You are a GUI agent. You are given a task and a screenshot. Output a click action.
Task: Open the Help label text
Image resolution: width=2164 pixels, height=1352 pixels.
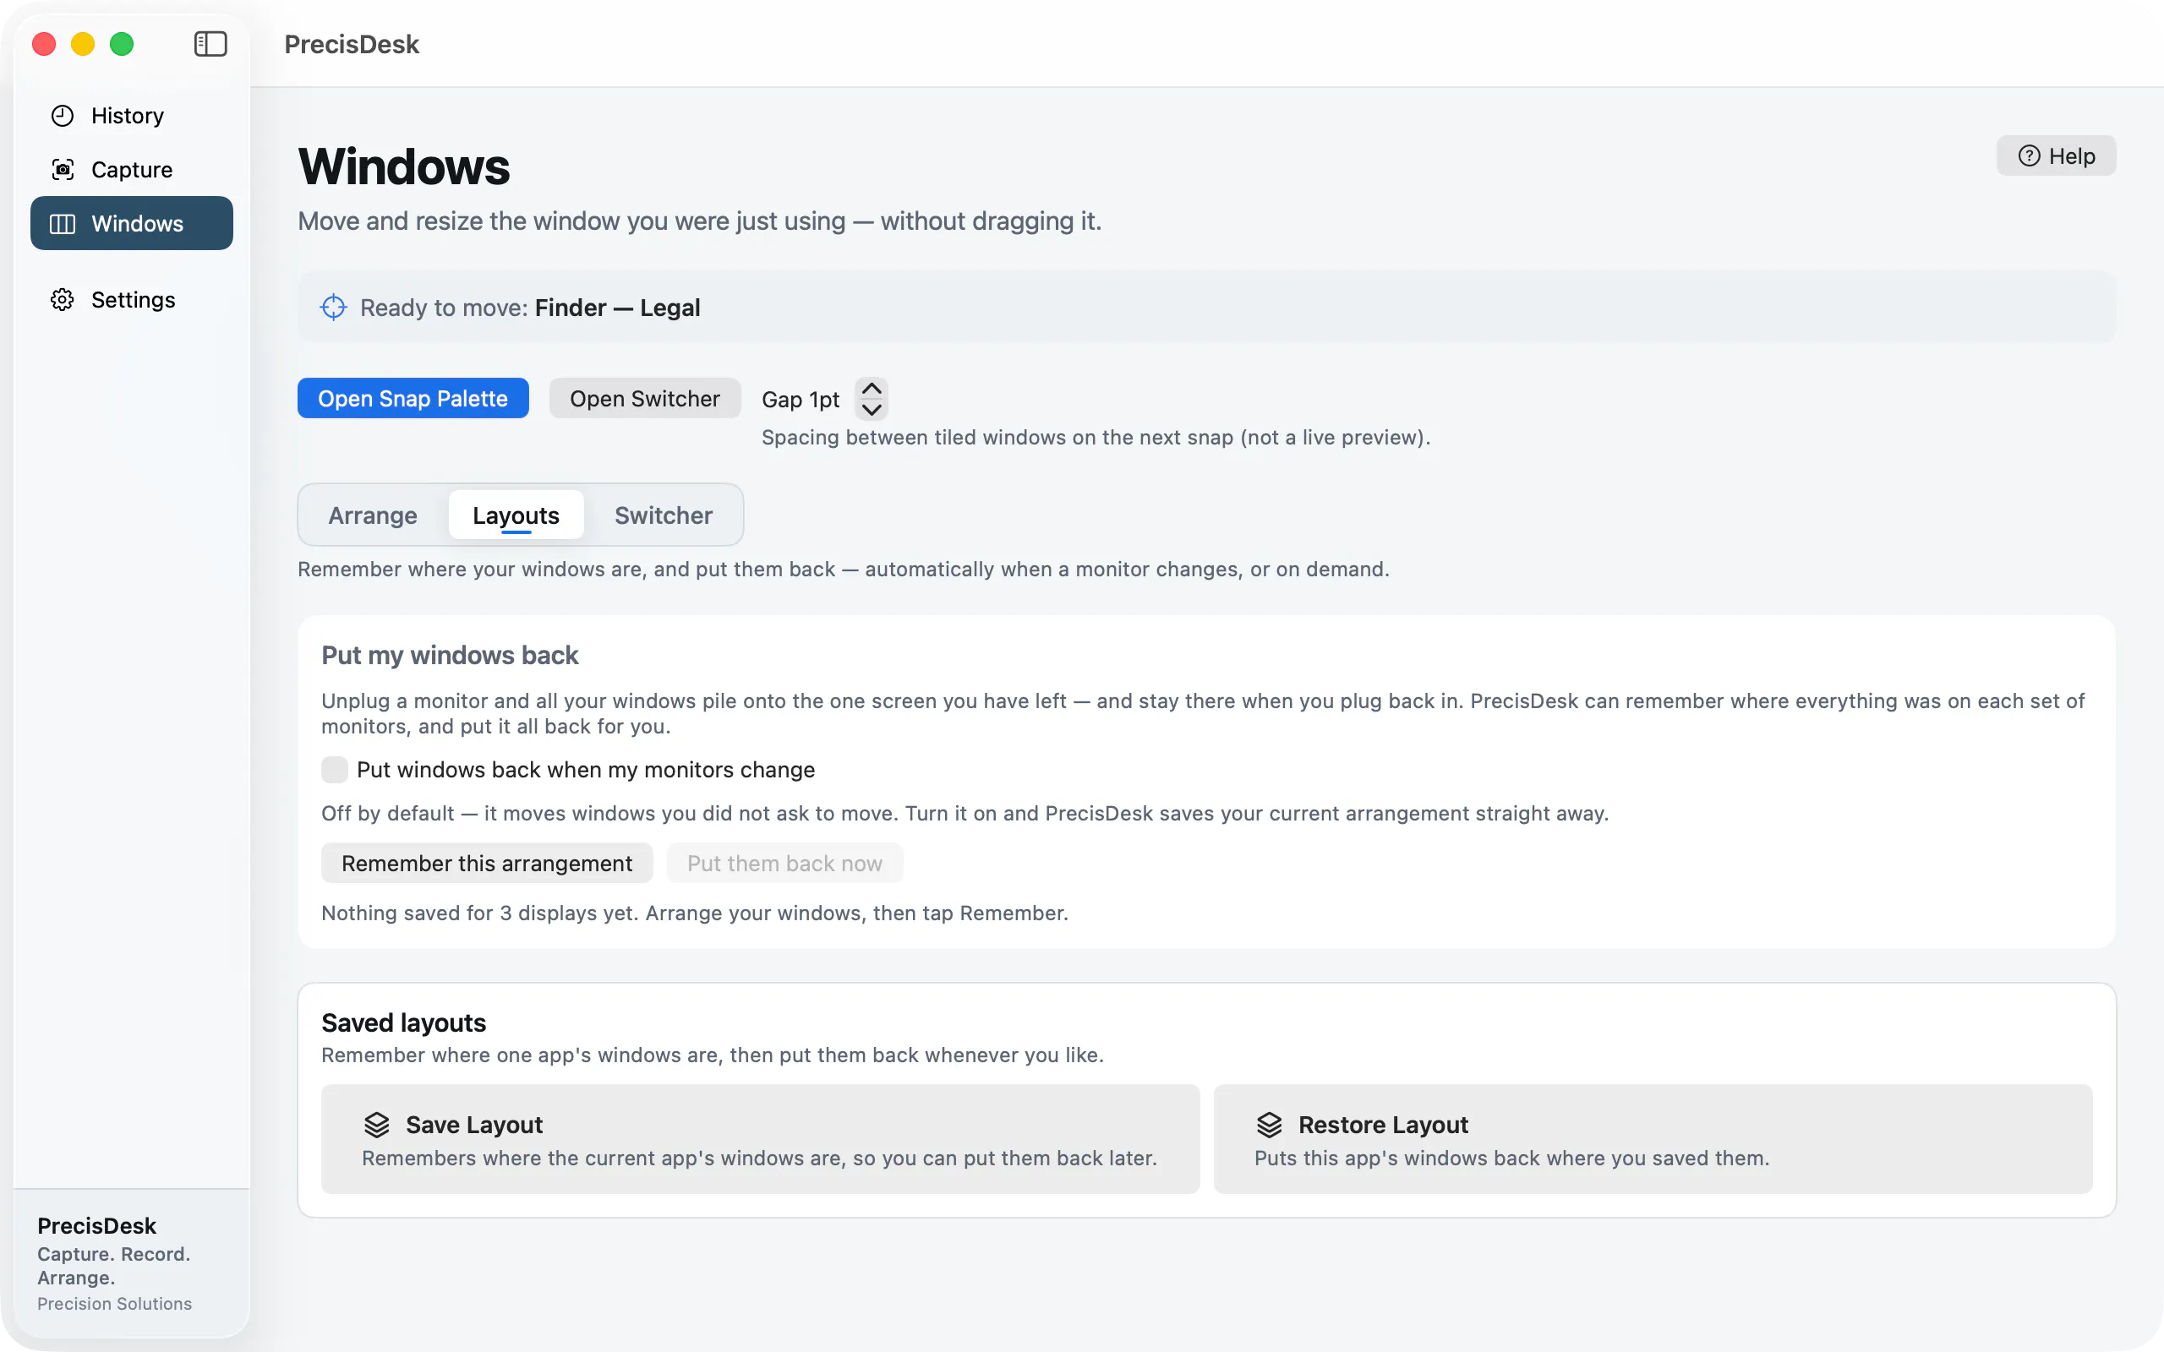[x=2072, y=155]
